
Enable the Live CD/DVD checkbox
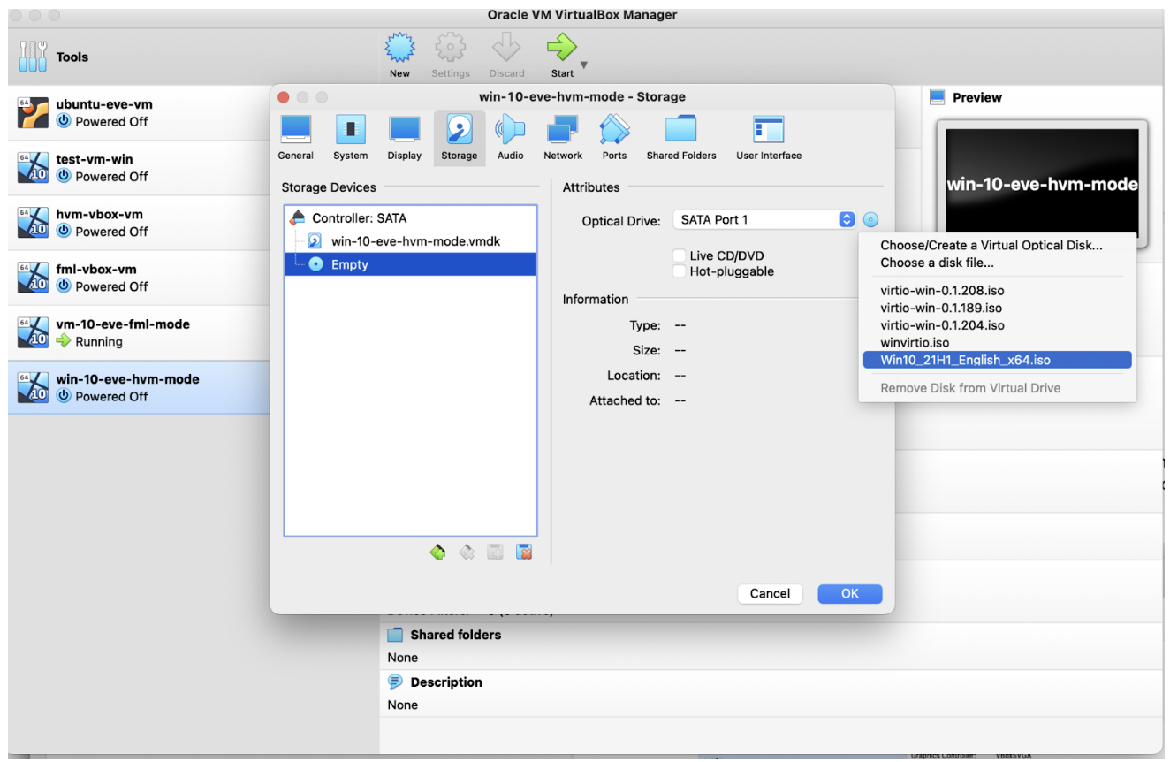[x=679, y=255]
